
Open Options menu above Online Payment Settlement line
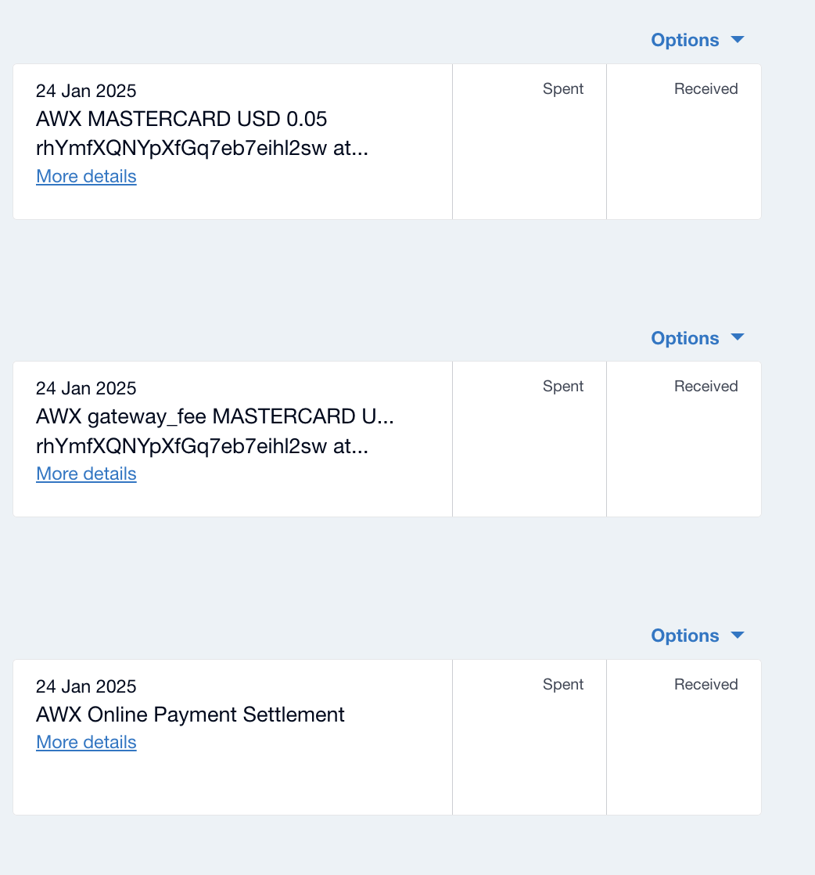(684, 636)
